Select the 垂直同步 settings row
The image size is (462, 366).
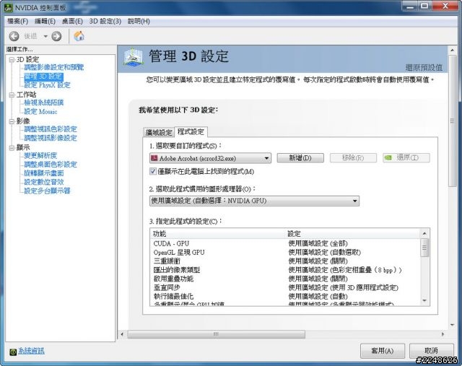point(285,287)
